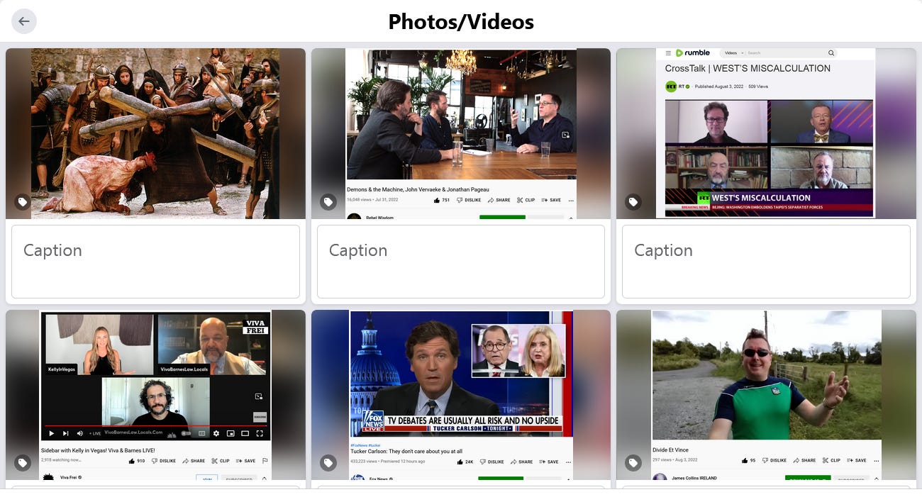Open the CrossTalk West's Miscalculation thumbnail
Screen dimensions: 922x497
[766, 133]
